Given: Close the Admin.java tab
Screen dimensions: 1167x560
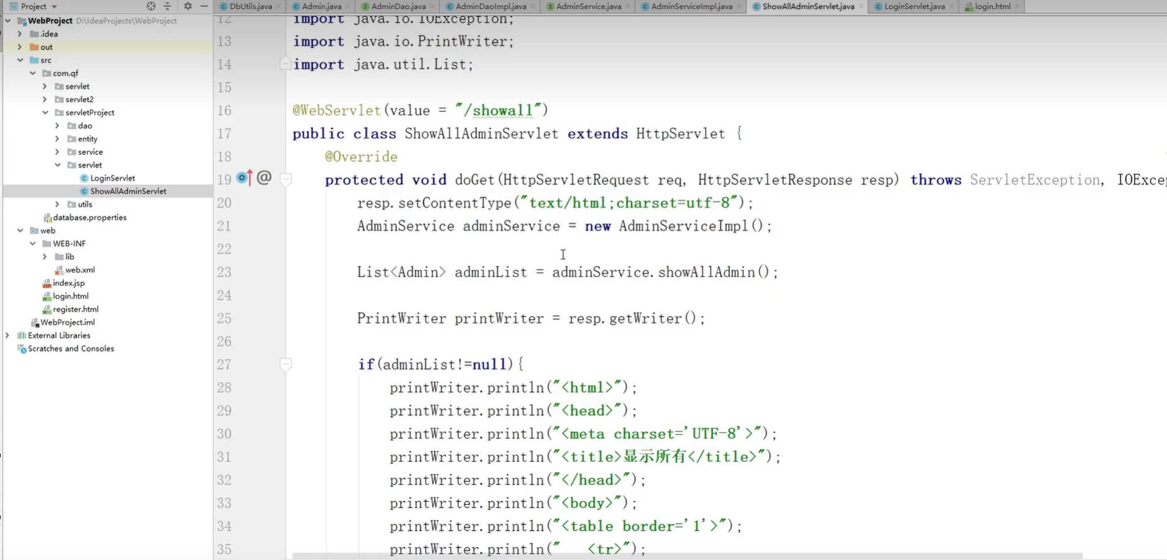Looking at the screenshot, I should (348, 6).
